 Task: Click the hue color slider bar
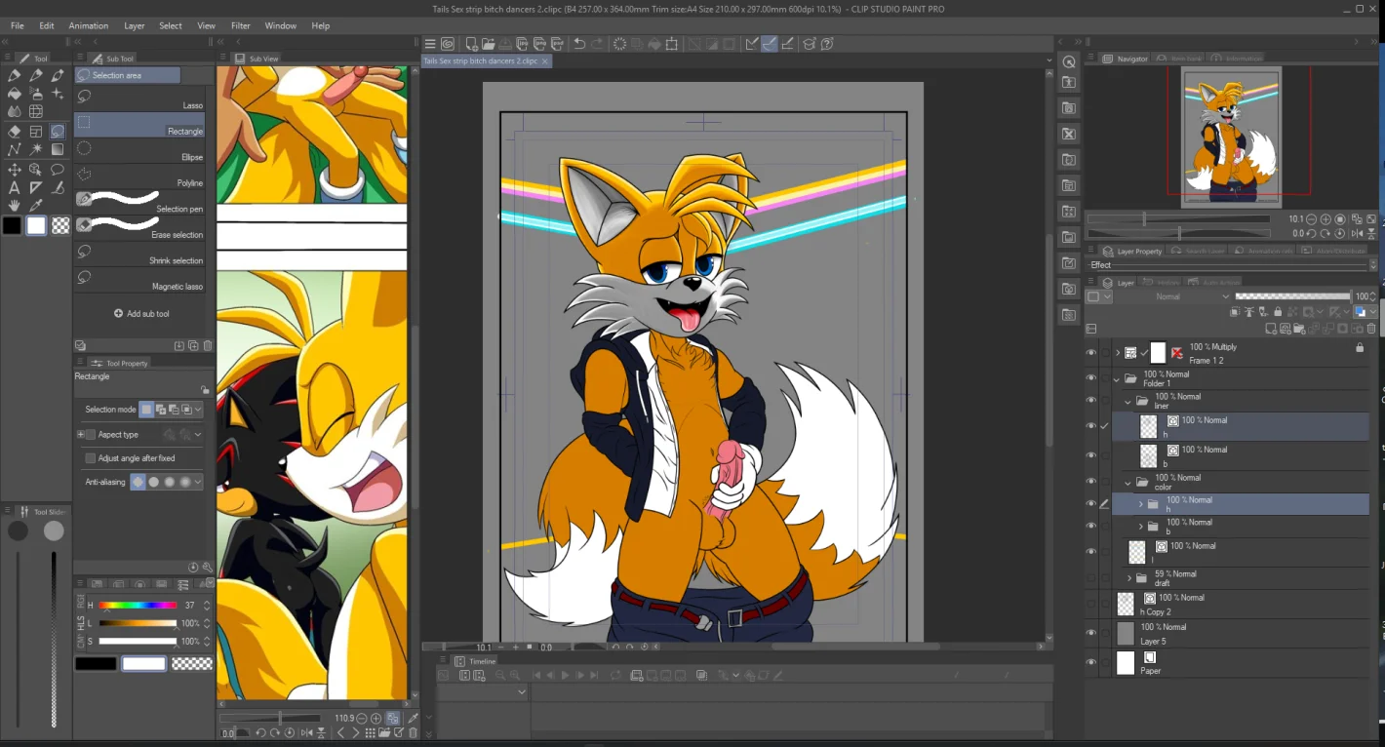point(138,606)
